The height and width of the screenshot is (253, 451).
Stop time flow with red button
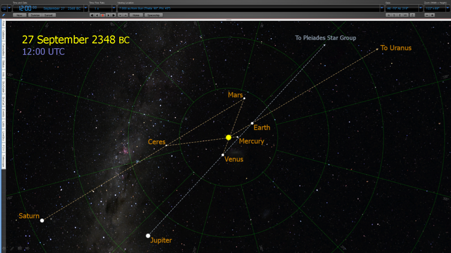(102, 15)
